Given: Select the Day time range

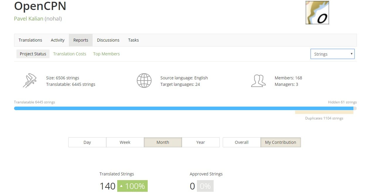Looking at the screenshot, I should click(87, 142).
